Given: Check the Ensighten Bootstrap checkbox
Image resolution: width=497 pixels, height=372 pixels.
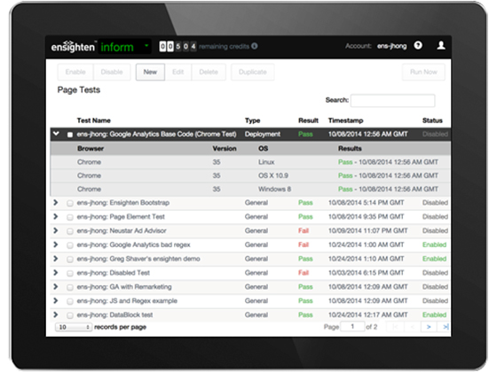Looking at the screenshot, I should pyautogui.click(x=70, y=204).
